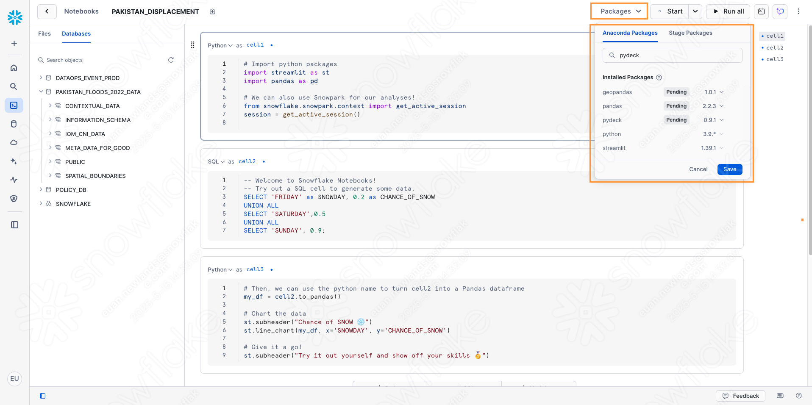
Task: Open the help question mark icon in status bar
Action: pyautogui.click(x=798, y=396)
